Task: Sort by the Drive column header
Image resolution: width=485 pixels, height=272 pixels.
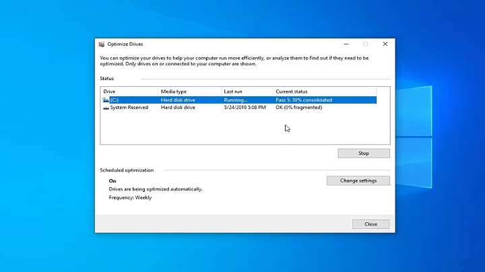Action: 129,92
